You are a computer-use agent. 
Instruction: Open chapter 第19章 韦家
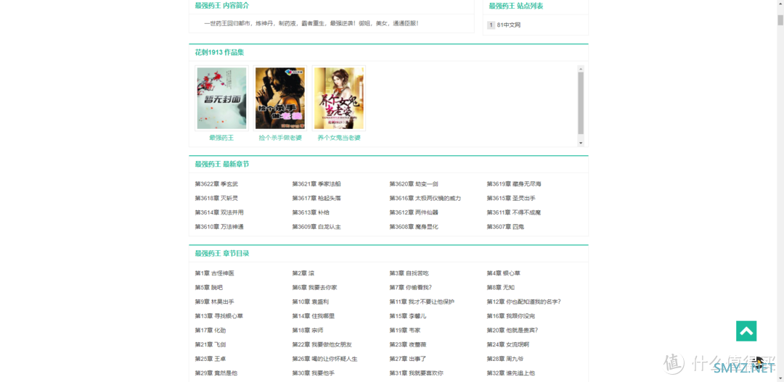pos(406,331)
